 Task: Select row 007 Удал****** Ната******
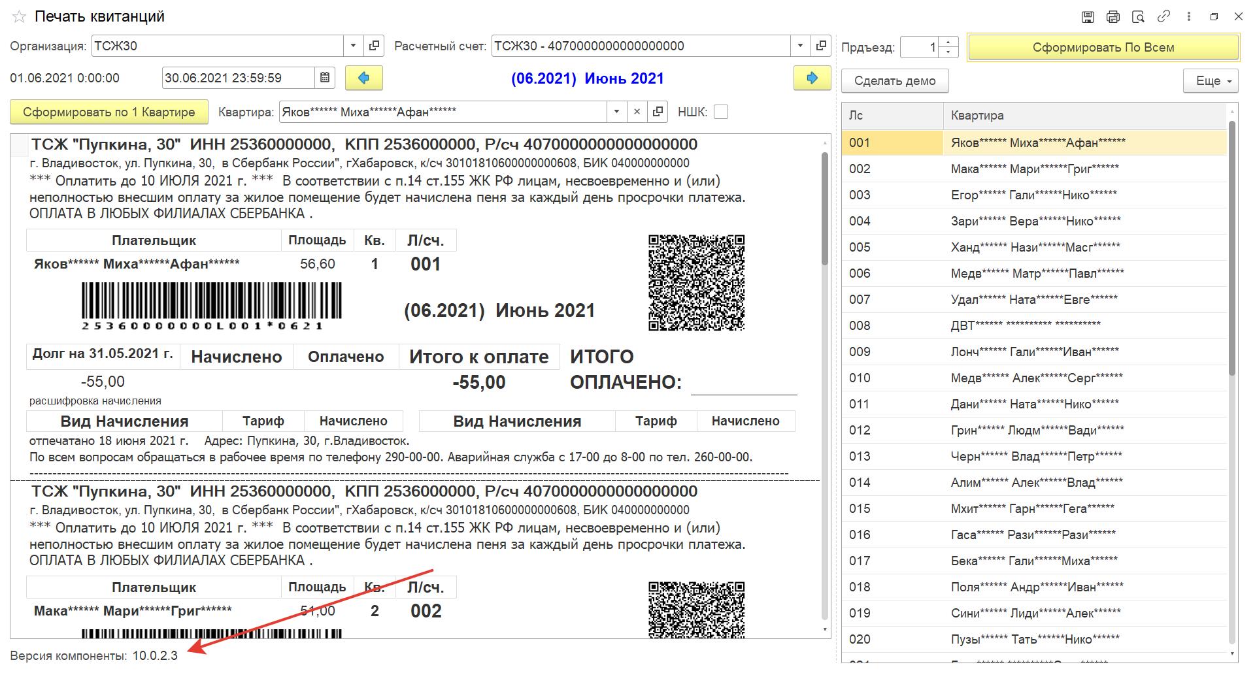1034,299
